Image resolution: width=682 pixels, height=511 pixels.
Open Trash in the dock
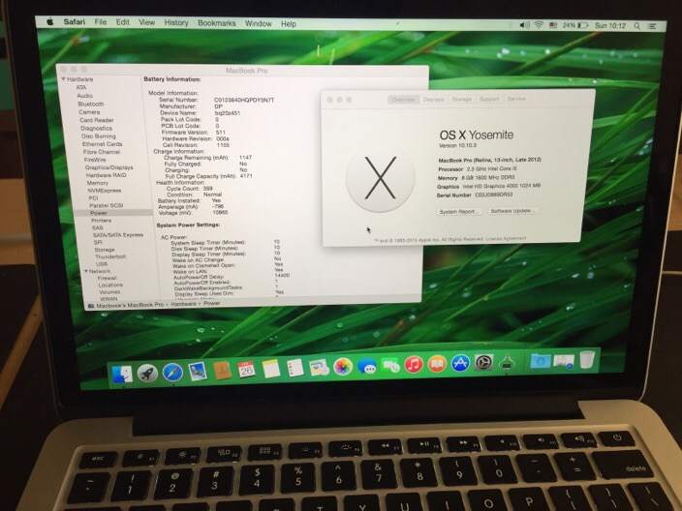click(x=587, y=361)
